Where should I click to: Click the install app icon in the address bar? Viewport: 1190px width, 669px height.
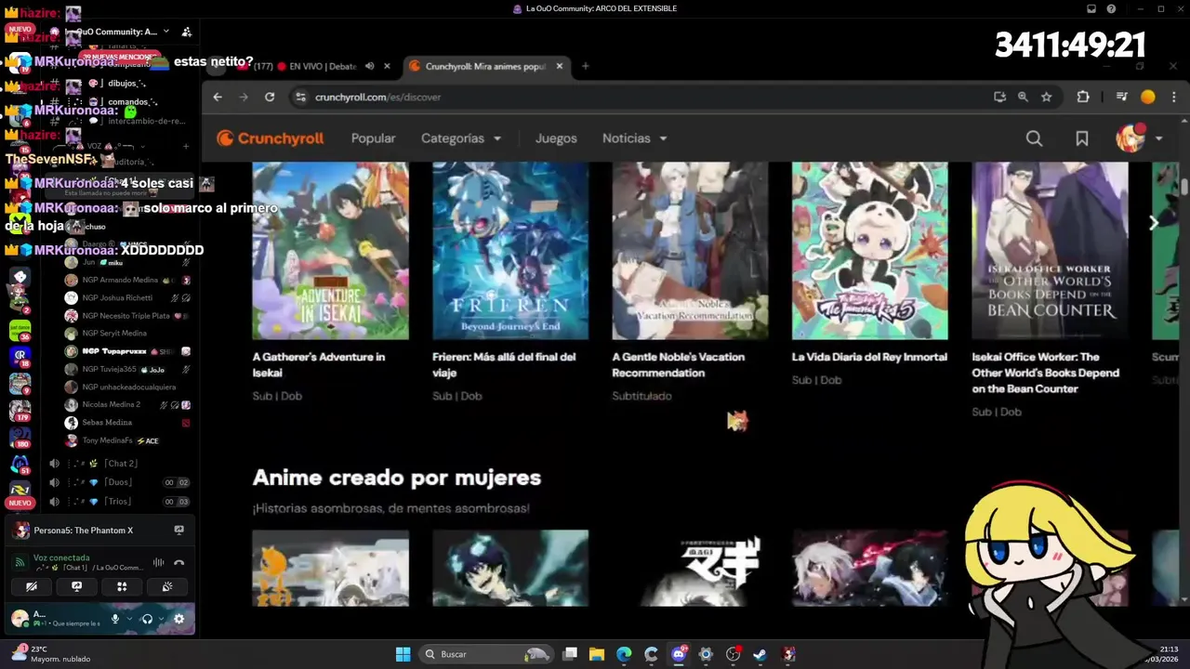point(999,97)
